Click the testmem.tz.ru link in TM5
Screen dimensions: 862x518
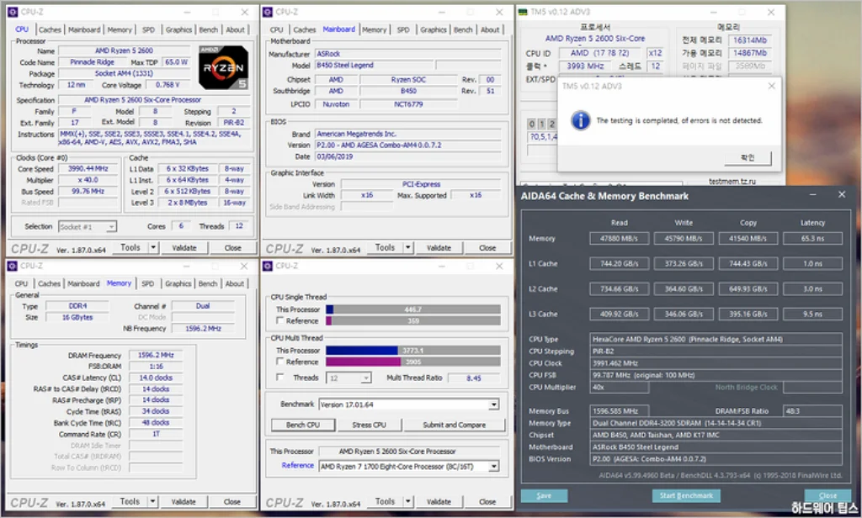732,182
